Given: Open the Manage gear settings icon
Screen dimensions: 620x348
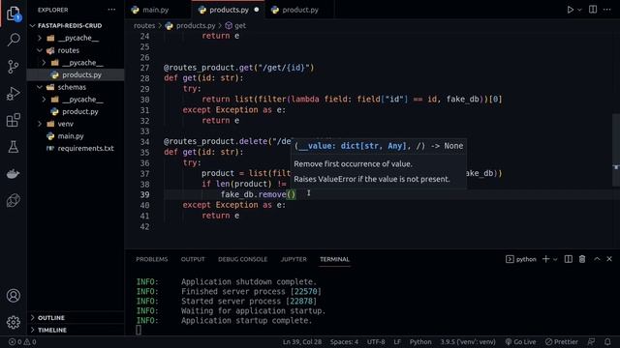Looking at the screenshot, I should (14, 322).
